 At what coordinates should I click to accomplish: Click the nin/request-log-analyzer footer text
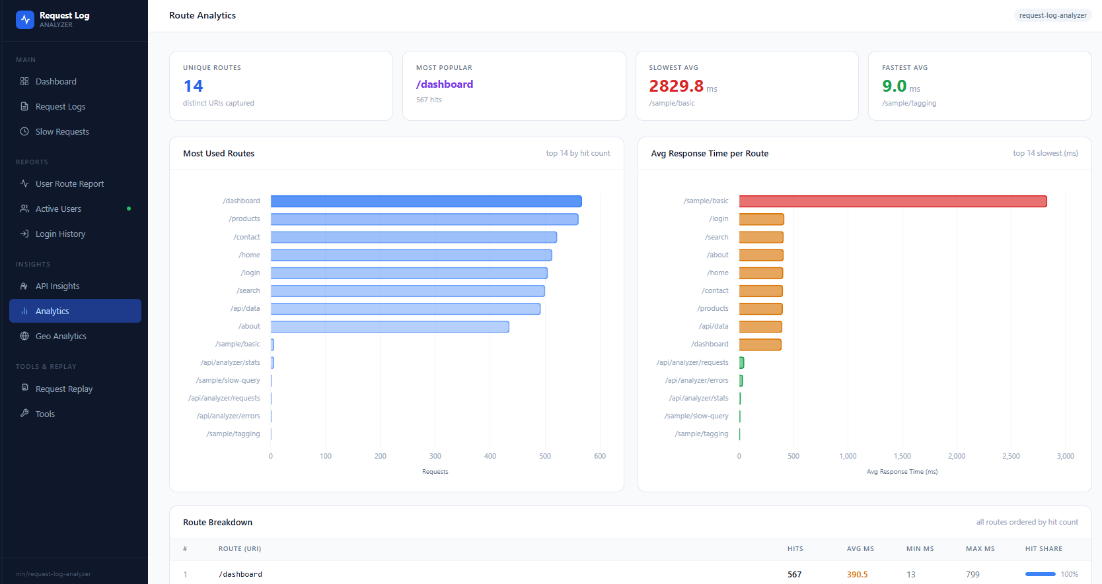pyautogui.click(x=54, y=574)
